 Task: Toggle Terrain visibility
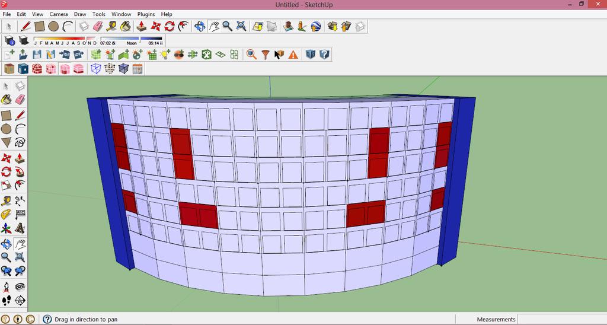coord(271,26)
